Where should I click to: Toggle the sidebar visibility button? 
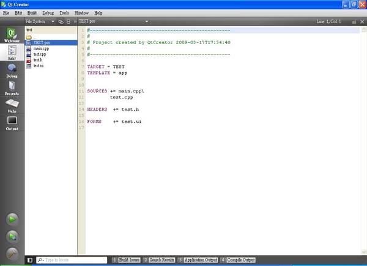point(30,260)
